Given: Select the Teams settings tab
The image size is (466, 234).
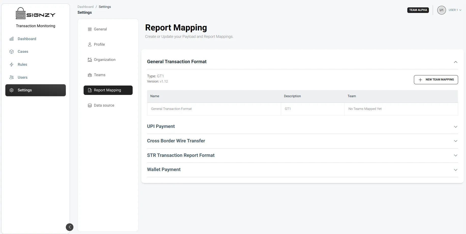Looking at the screenshot, I should pos(108,75).
